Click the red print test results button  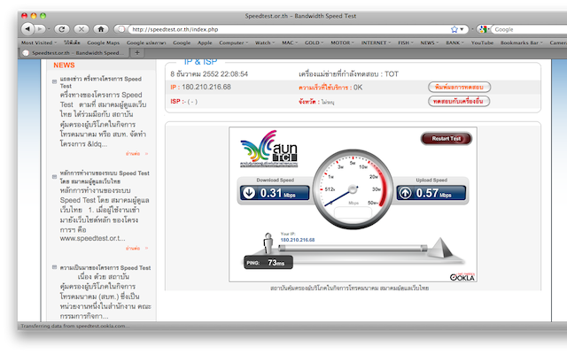(x=459, y=87)
